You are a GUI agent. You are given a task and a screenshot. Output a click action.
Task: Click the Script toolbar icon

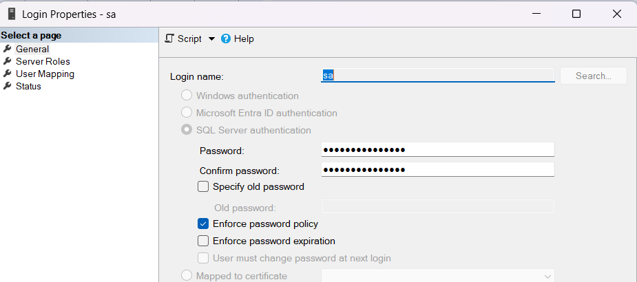point(169,39)
